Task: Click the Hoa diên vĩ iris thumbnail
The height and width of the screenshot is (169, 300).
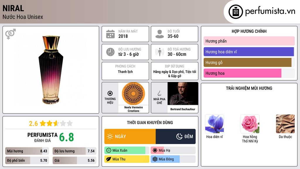Action: pyautogui.click(x=214, y=124)
